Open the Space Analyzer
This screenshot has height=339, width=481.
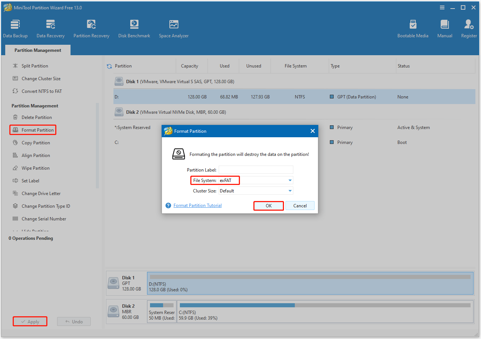pyautogui.click(x=173, y=28)
